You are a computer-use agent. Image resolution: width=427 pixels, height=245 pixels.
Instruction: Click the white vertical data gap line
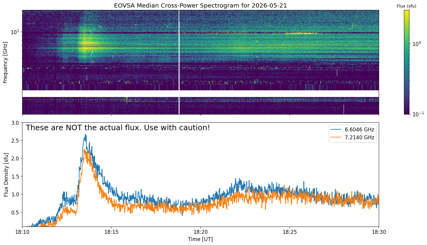(179, 62)
